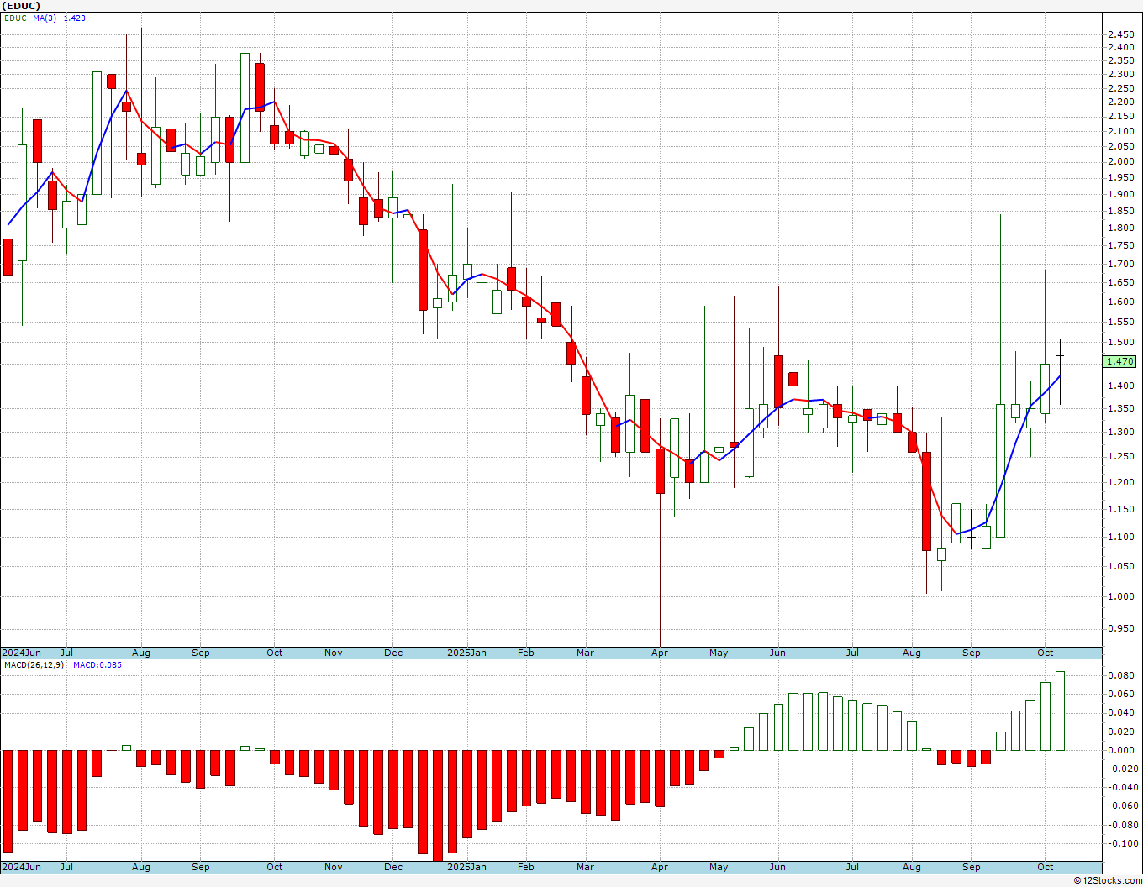Click 2025Jan on the price chart date axis
Screen dimensions: 1143x887
(466, 653)
